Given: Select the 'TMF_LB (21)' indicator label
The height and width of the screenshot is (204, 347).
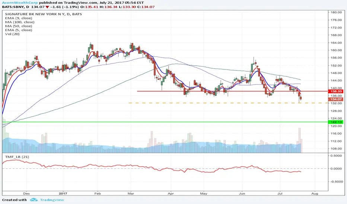Looking at the screenshot, I should coord(17,157).
